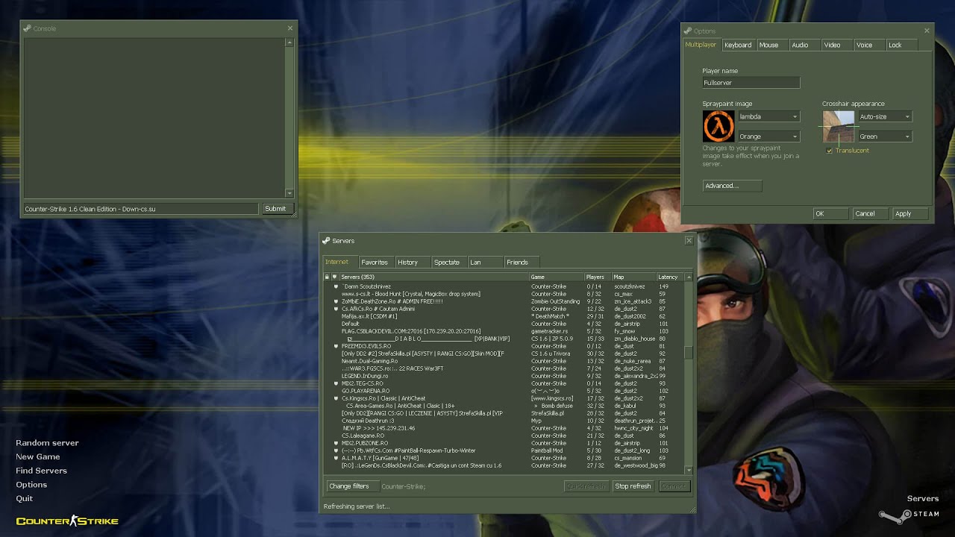Screen dimensions: 955x537
Task: Switch to the Multiplayer options tab
Action: [701, 45]
